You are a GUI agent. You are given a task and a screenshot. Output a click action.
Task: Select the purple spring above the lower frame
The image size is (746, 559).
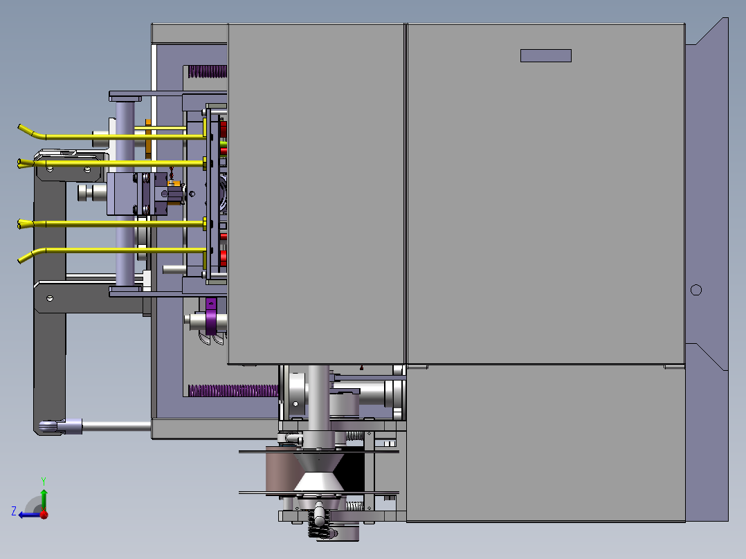pyautogui.click(x=233, y=391)
